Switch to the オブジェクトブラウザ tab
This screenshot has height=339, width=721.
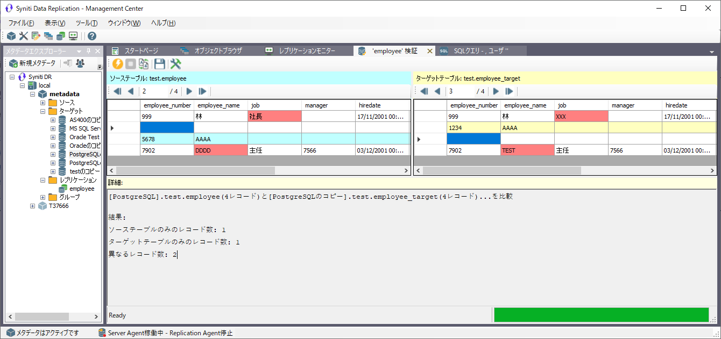[x=211, y=51]
